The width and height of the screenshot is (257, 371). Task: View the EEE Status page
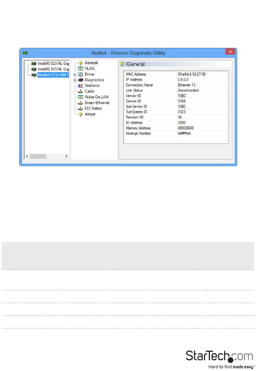coord(93,108)
